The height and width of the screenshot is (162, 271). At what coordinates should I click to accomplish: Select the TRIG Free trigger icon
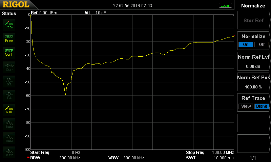9,38
